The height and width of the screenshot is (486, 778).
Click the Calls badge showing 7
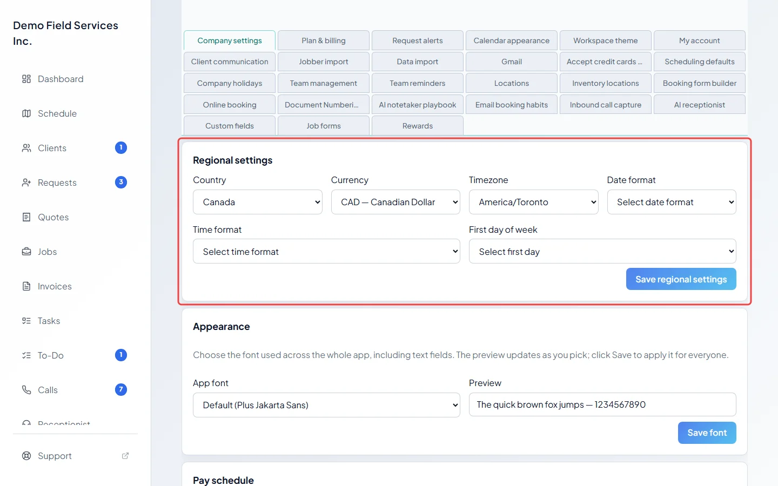[121, 389]
